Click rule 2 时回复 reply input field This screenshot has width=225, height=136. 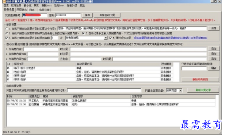click(x=138, y=54)
